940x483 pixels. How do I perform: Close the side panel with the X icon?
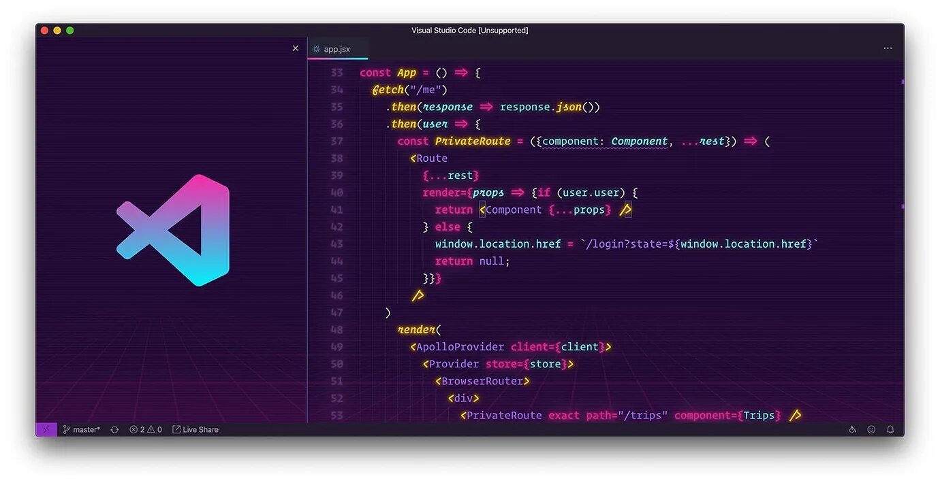[295, 48]
